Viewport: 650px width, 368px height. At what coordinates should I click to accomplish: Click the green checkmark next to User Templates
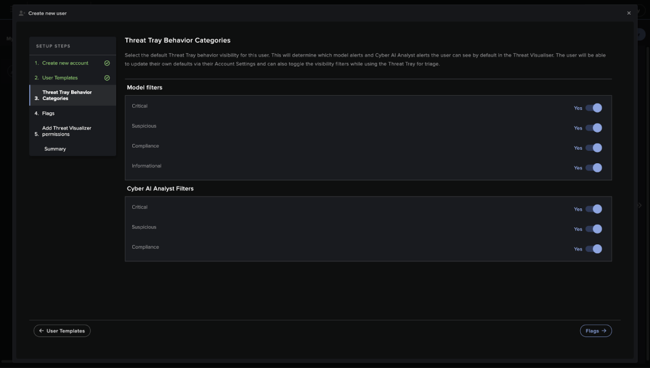point(107,78)
